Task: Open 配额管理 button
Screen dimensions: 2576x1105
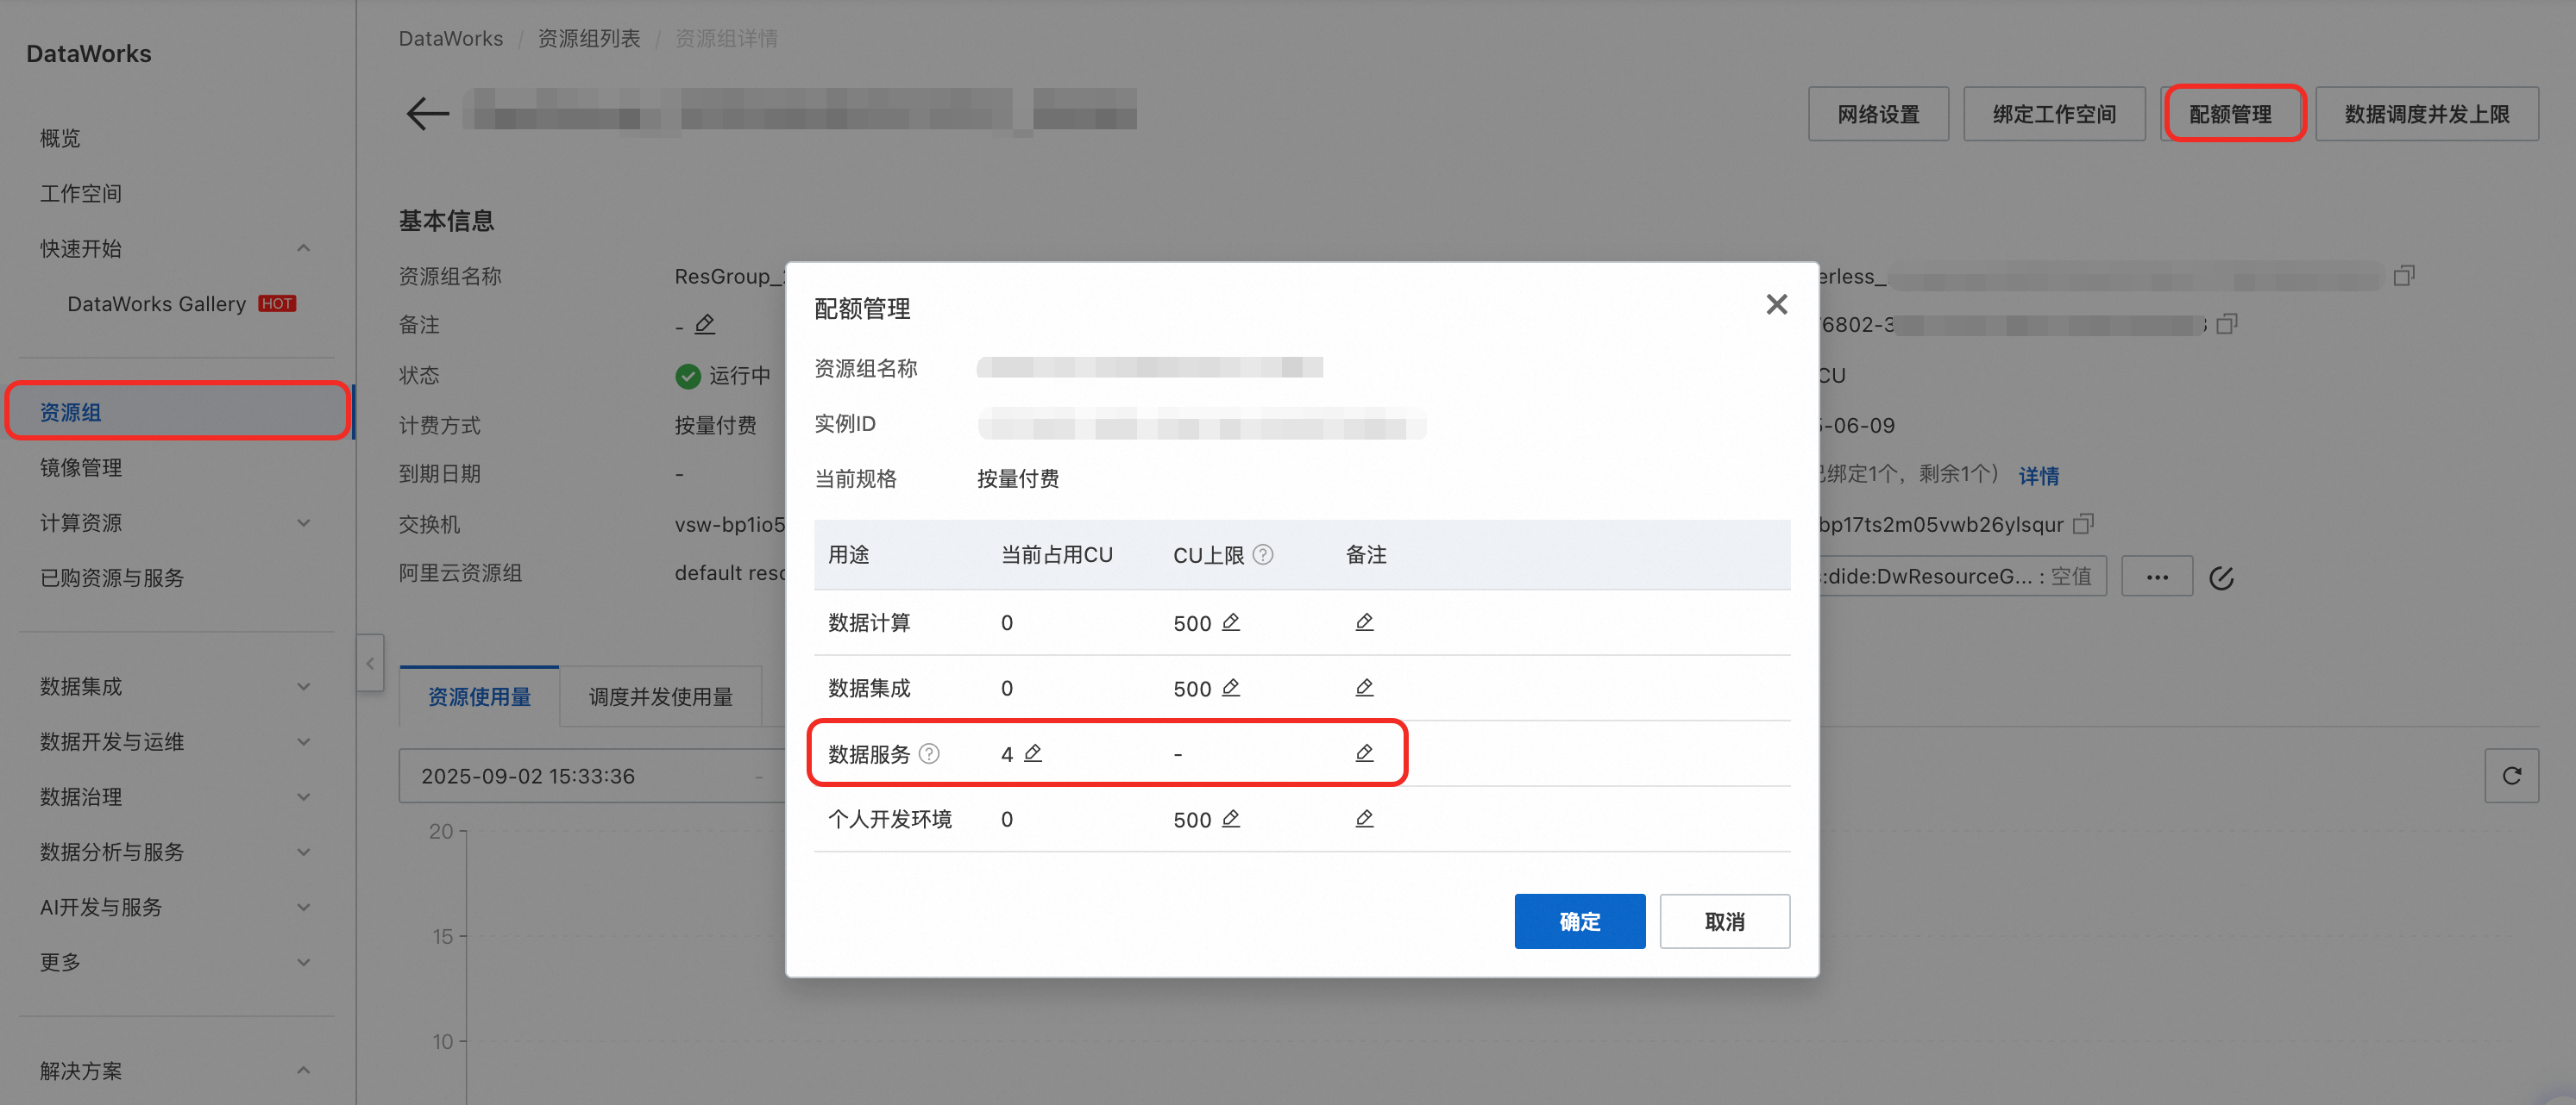Action: point(2231,114)
